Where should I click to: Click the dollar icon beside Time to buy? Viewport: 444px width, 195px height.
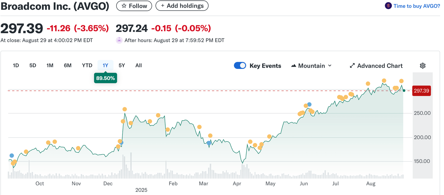(388, 6)
